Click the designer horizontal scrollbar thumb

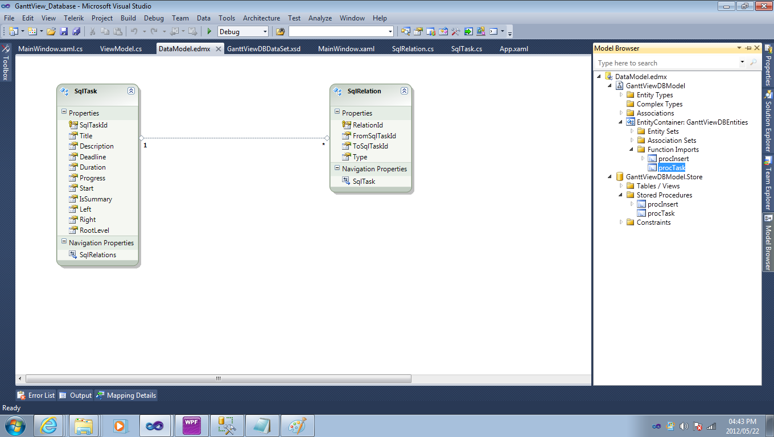[219, 378]
